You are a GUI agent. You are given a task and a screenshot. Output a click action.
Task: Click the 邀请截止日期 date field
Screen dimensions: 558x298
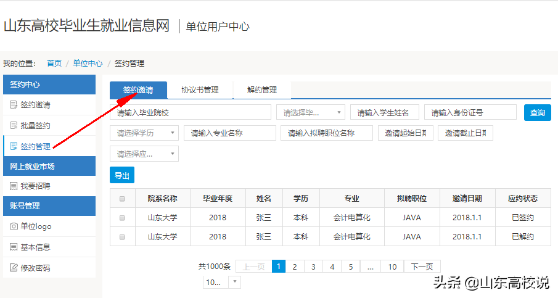click(466, 133)
